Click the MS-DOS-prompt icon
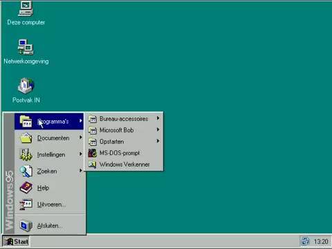 coord(93,153)
